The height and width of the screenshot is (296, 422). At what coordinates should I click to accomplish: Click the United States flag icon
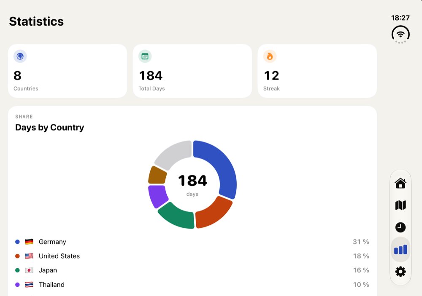[29, 256]
